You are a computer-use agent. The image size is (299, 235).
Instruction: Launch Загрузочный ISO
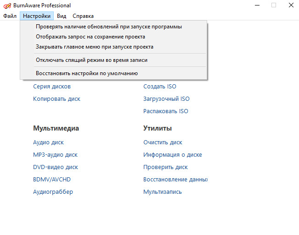tap(166, 99)
